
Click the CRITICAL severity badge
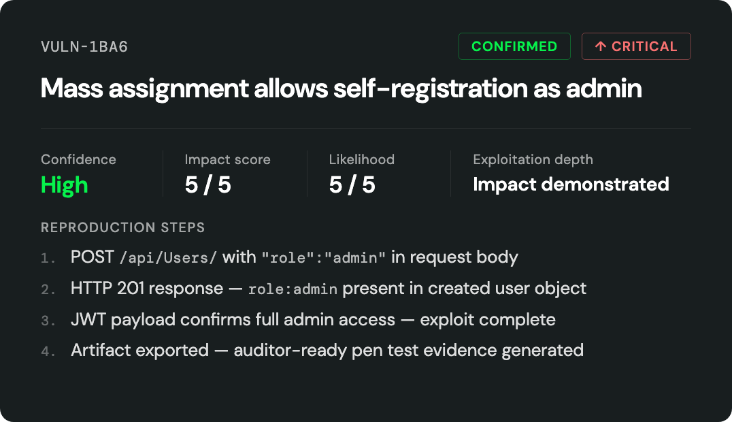pos(636,46)
